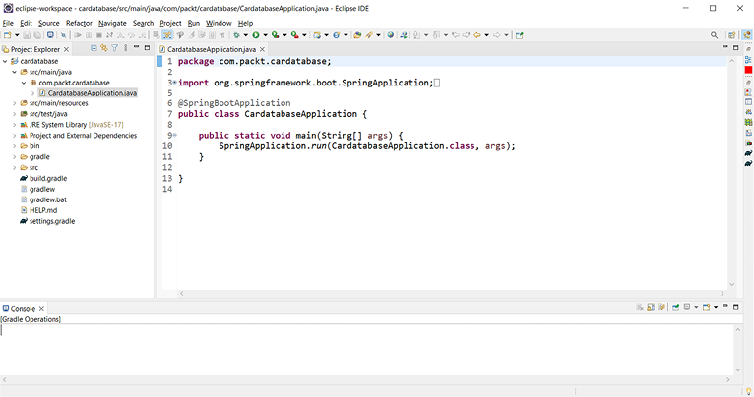Click the green Run button in toolbar
This screenshot has width=754, height=397.
pos(255,35)
